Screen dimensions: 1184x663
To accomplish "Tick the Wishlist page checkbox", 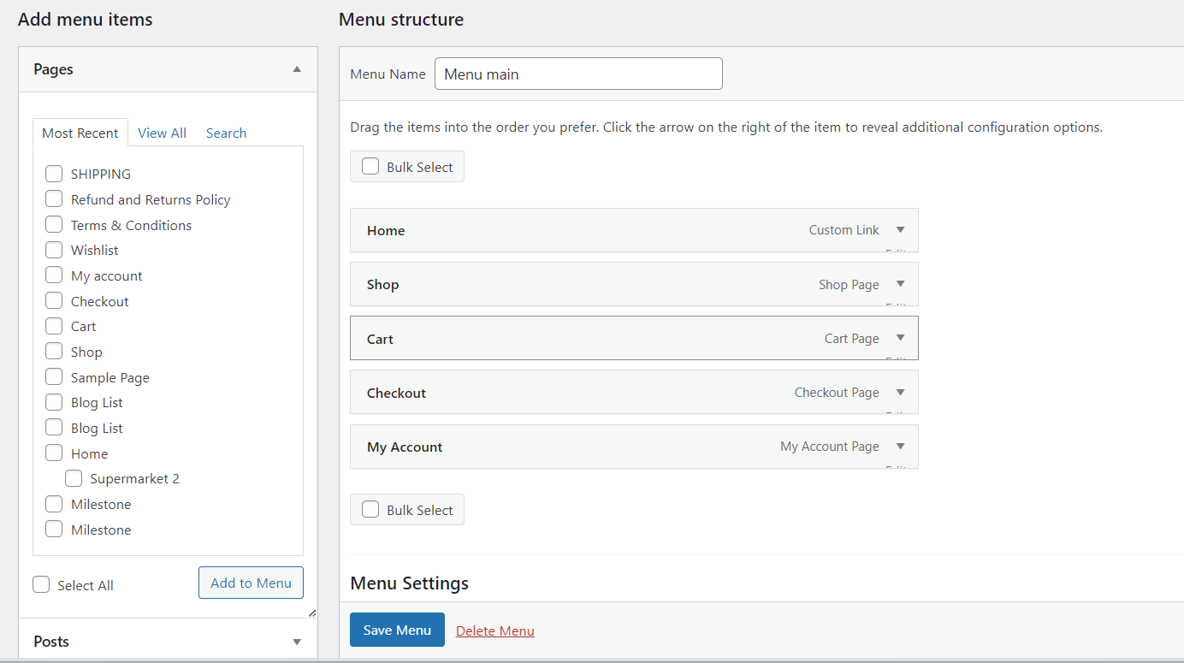I will coord(54,250).
